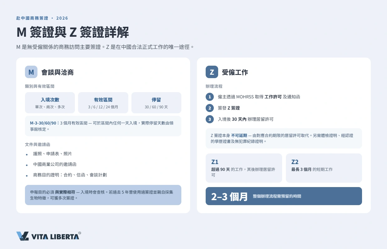Click step number 1 circle
Image resolution: width=387 pixels, height=249 pixels.
click(210, 97)
